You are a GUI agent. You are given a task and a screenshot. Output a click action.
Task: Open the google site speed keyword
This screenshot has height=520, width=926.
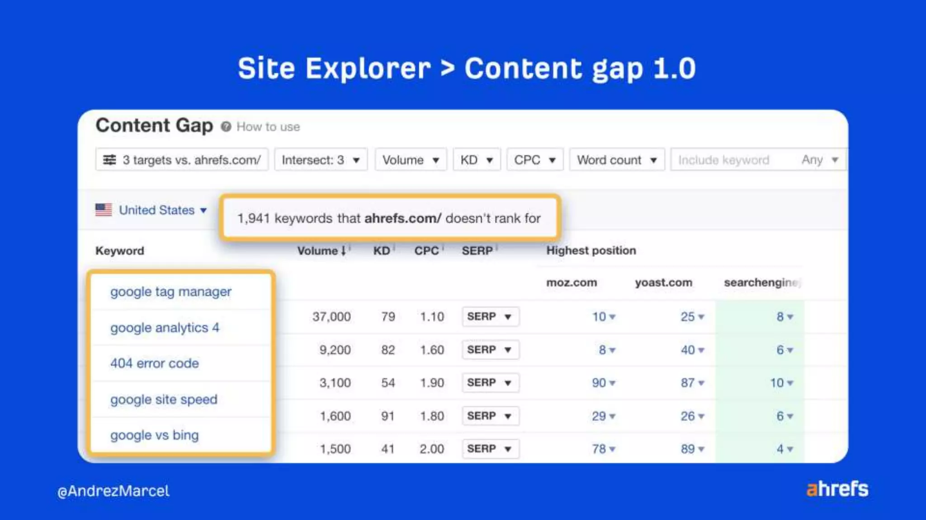pos(164,399)
